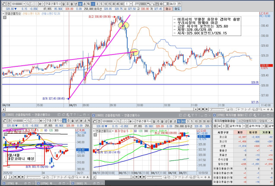Select the 5-minute interval in main chart

101,4
